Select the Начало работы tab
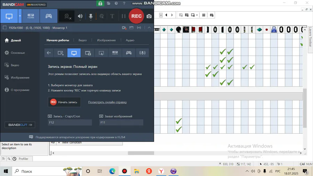 58,40
